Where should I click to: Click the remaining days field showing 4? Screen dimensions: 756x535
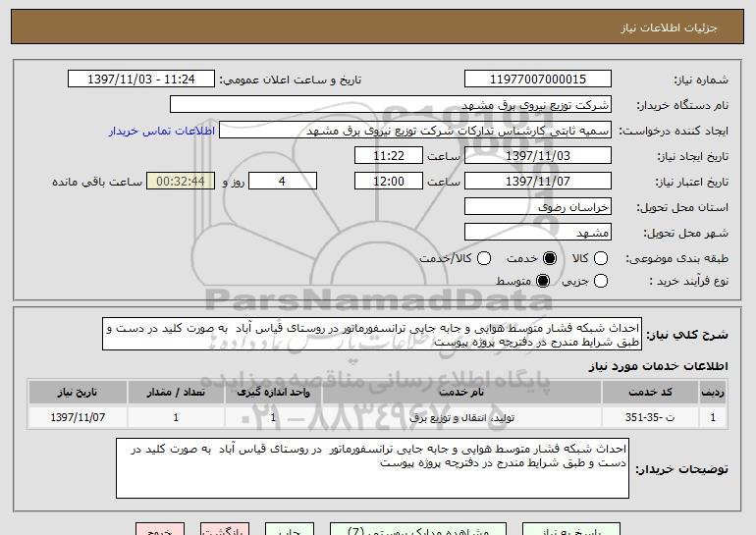pos(283,182)
